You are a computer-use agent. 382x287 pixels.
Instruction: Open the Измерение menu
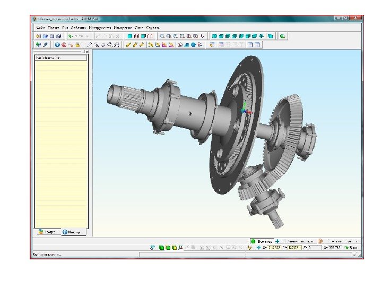[123, 28]
